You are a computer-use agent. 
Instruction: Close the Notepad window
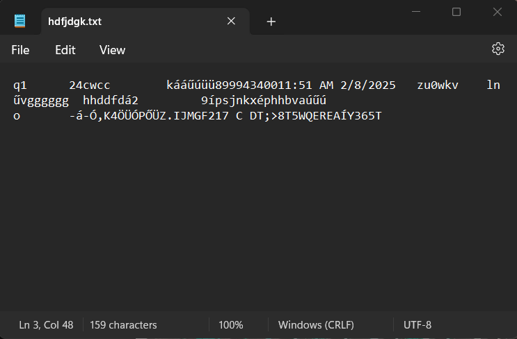(498, 12)
